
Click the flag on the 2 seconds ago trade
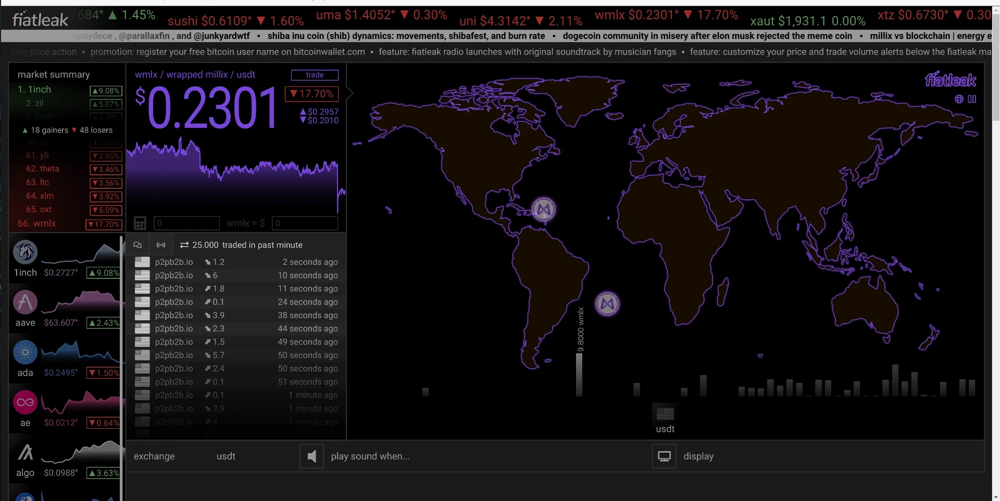142,262
